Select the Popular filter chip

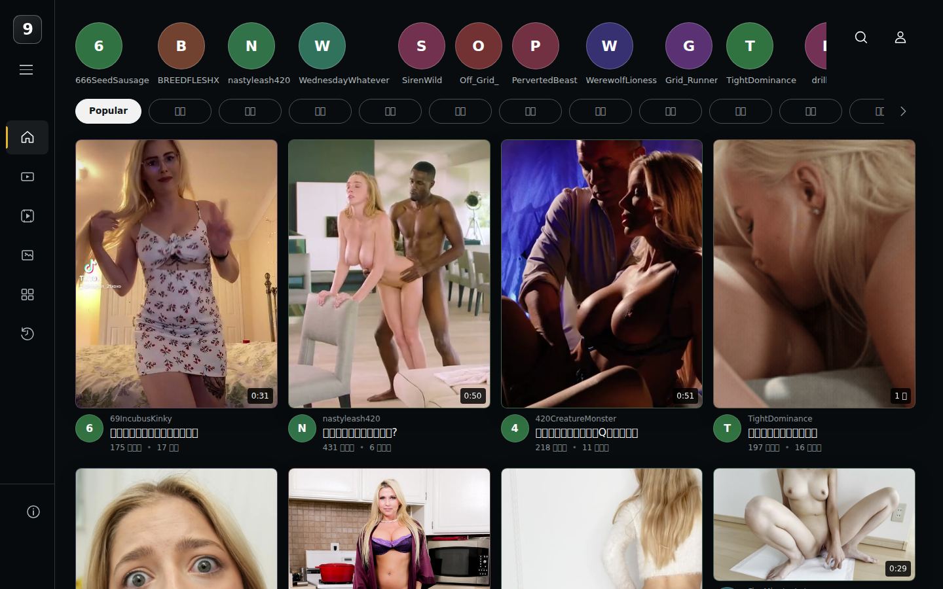(108, 111)
